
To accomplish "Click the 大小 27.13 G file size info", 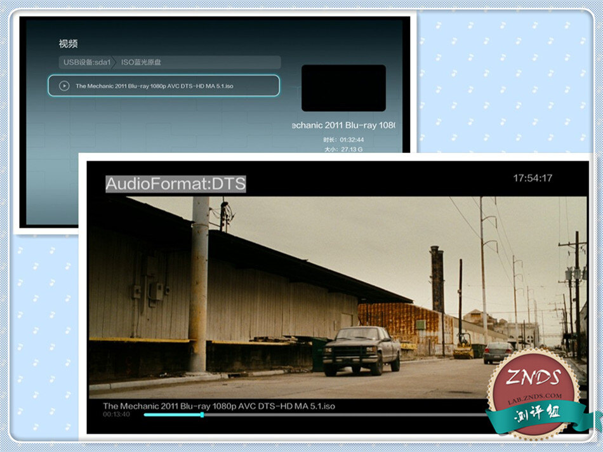I will [342, 149].
